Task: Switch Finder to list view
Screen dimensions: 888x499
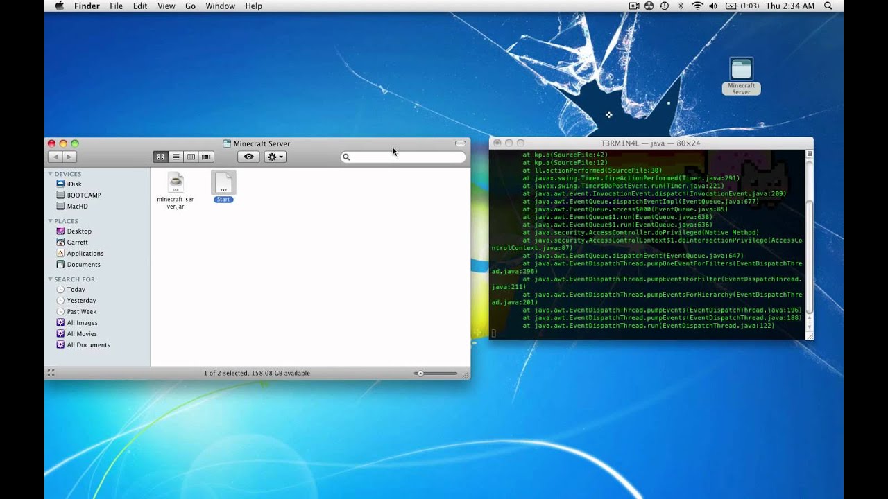Action: click(176, 157)
